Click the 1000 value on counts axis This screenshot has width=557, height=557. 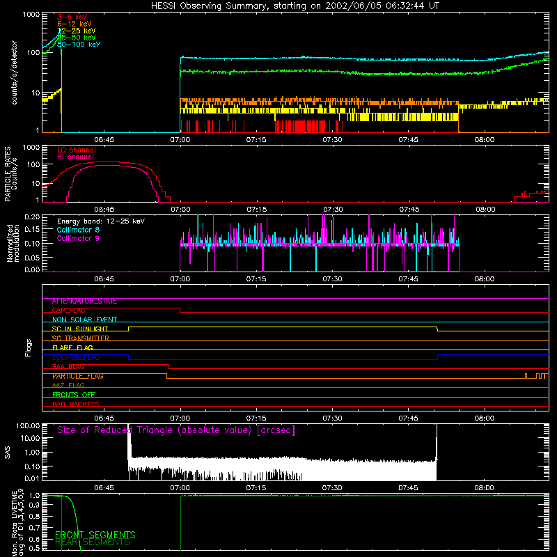pos(31,15)
